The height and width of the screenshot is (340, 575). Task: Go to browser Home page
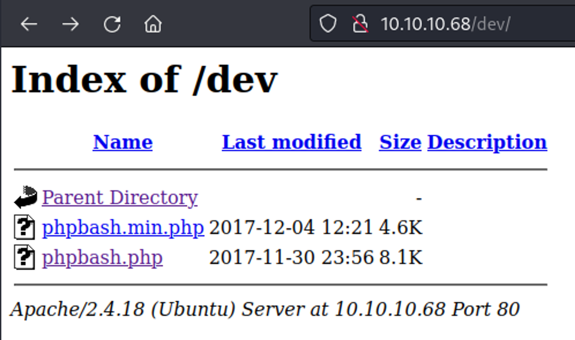153,24
